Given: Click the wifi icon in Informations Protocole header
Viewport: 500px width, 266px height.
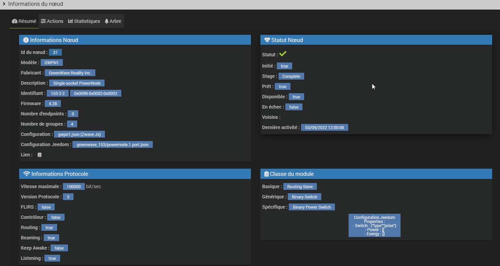Looking at the screenshot, I should click(x=26, y=174).
